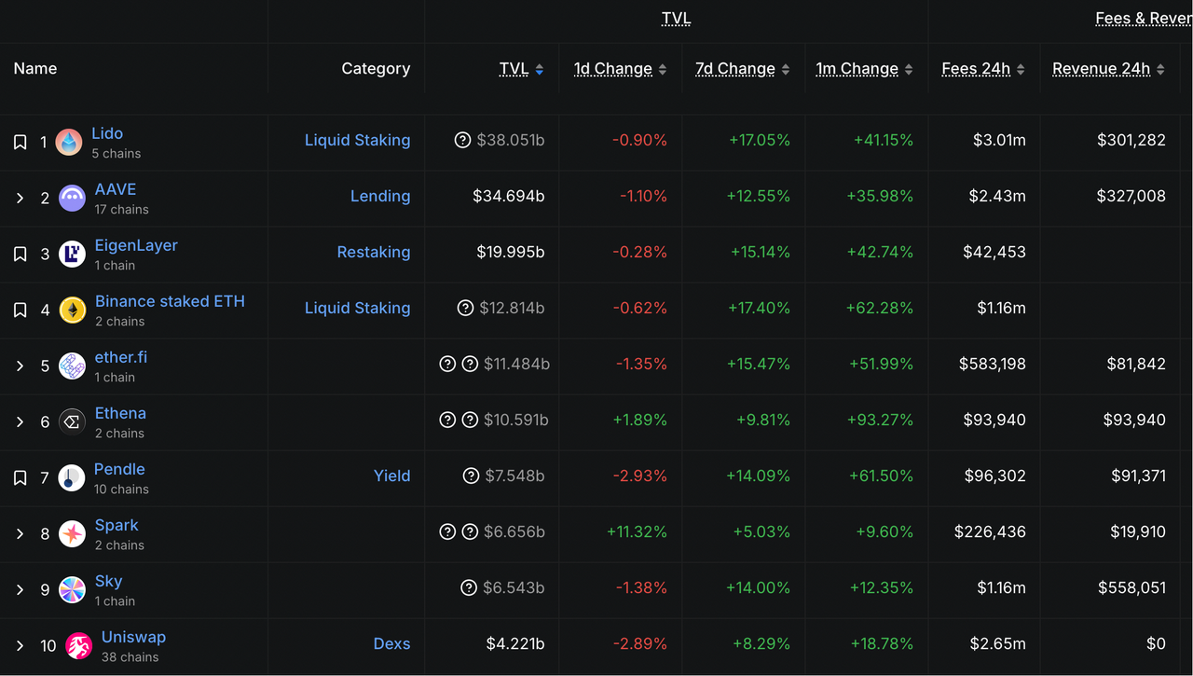Click the EigenLayer protocol logo
This screenshot has height=676, width=1193.
point(72,254)
